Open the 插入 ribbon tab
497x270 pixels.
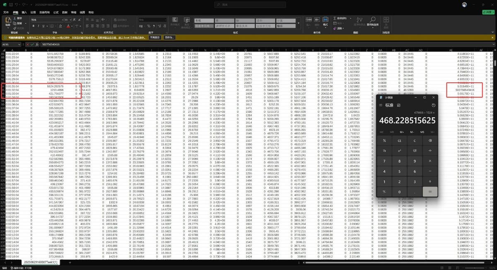24,12
